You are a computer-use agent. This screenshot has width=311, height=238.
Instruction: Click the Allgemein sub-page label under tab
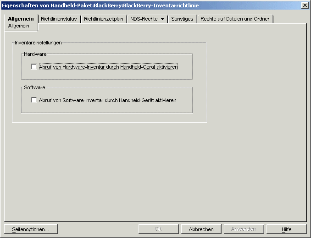tap(19, 26)
